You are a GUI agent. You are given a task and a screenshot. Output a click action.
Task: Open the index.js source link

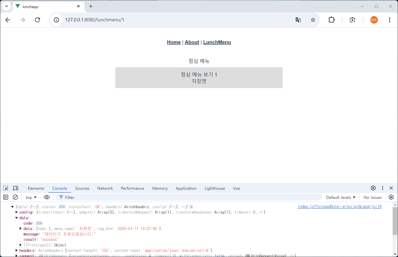(339, 207)
